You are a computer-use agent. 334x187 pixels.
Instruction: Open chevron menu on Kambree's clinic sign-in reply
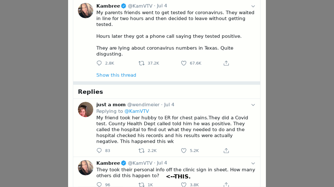coord(253,163)
